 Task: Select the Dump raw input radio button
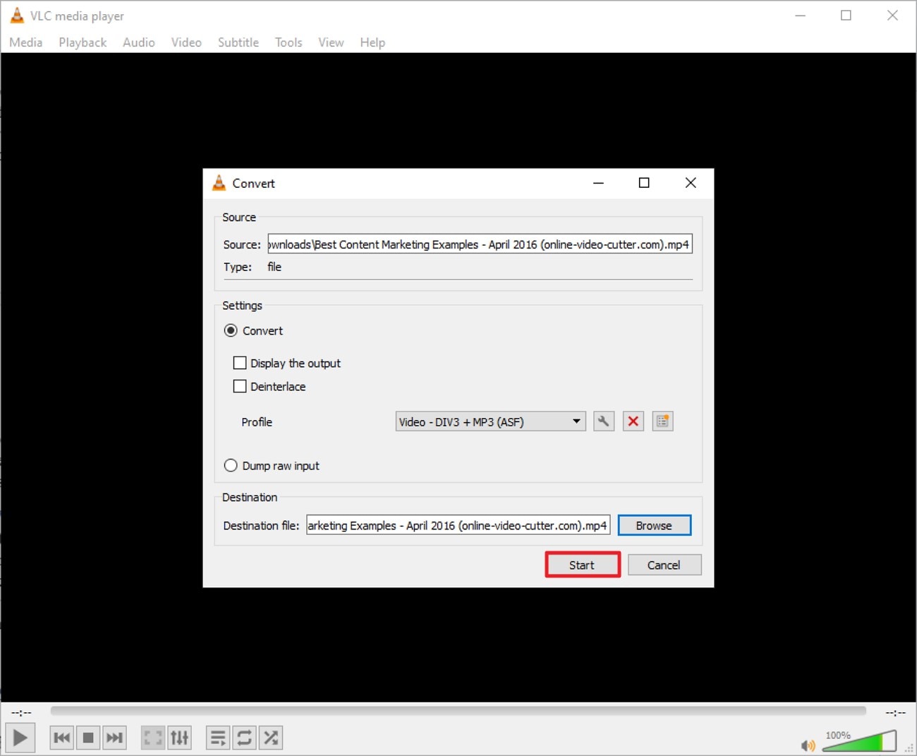click(231, 465)
